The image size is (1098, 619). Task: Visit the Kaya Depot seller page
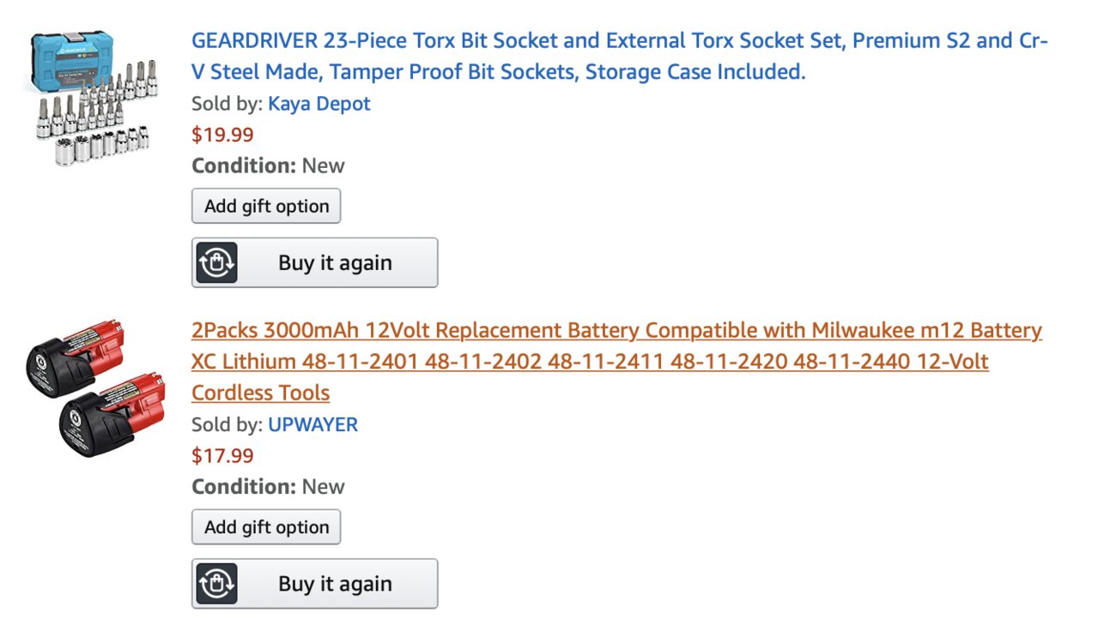[319, 104]
